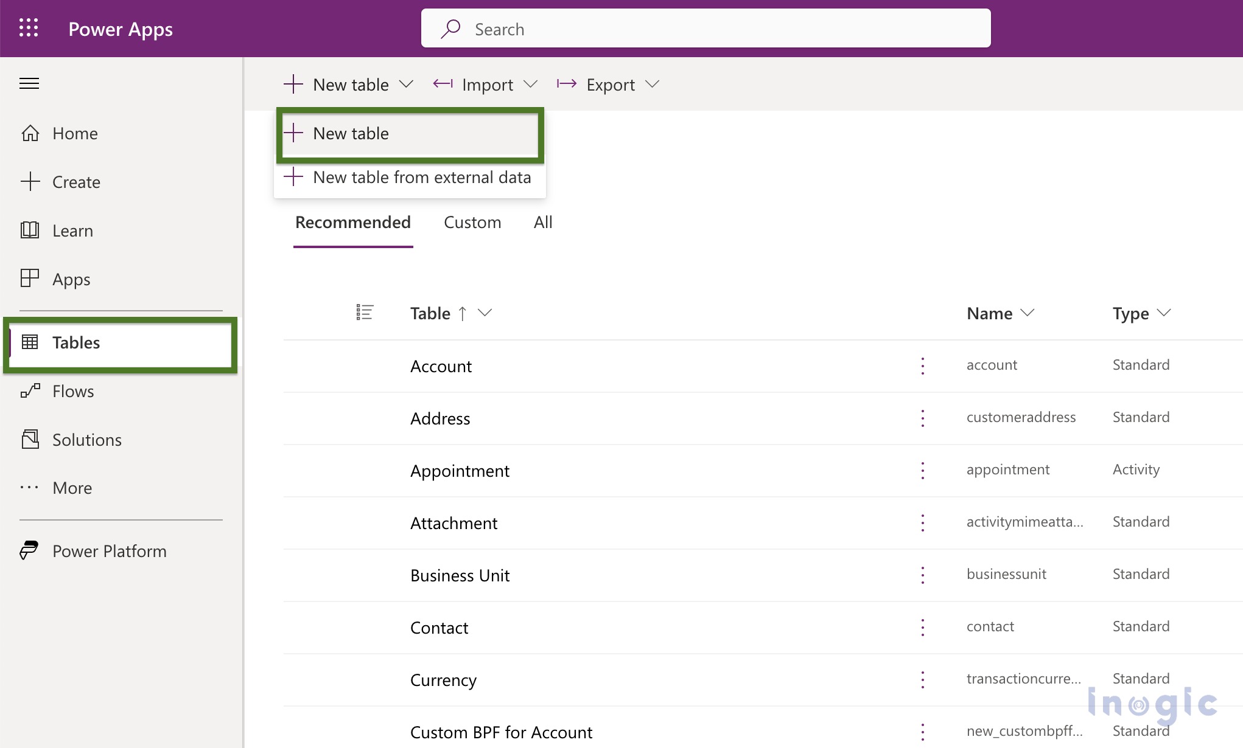Open more options for Business Unit row
The width and height of the screenshot is (1243, 748).
point(923,575)
